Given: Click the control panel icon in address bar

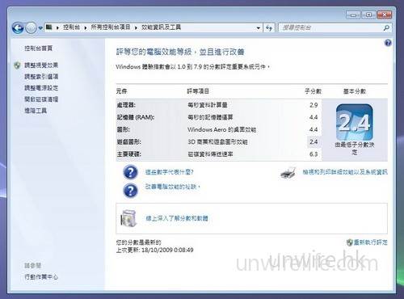Looking at the screenshot, I should (x=48, y=27).
